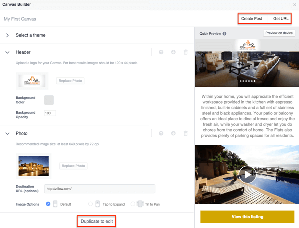Image resolution: width=299 pixels, height=228 pixels.
Task: Click the Quick Preview info icon
Action: click(x=224, y=34)
